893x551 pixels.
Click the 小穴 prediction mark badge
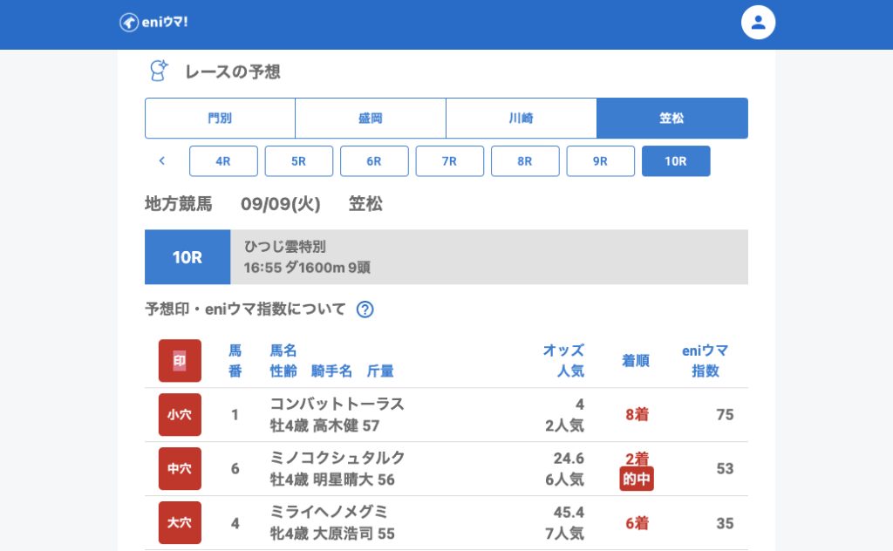click(180, 415)
